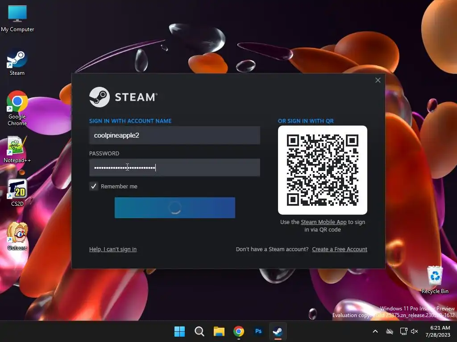Open the My Computer desktop icon

pos(17,18)
